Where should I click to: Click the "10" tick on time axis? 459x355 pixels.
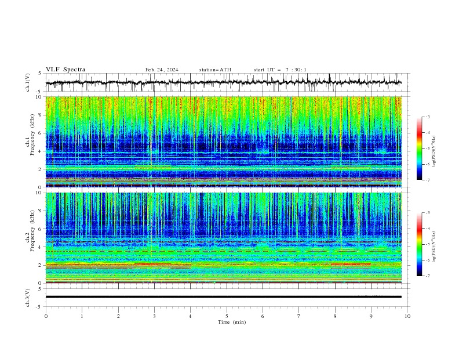pyautogui.click(x=407, y=316)
